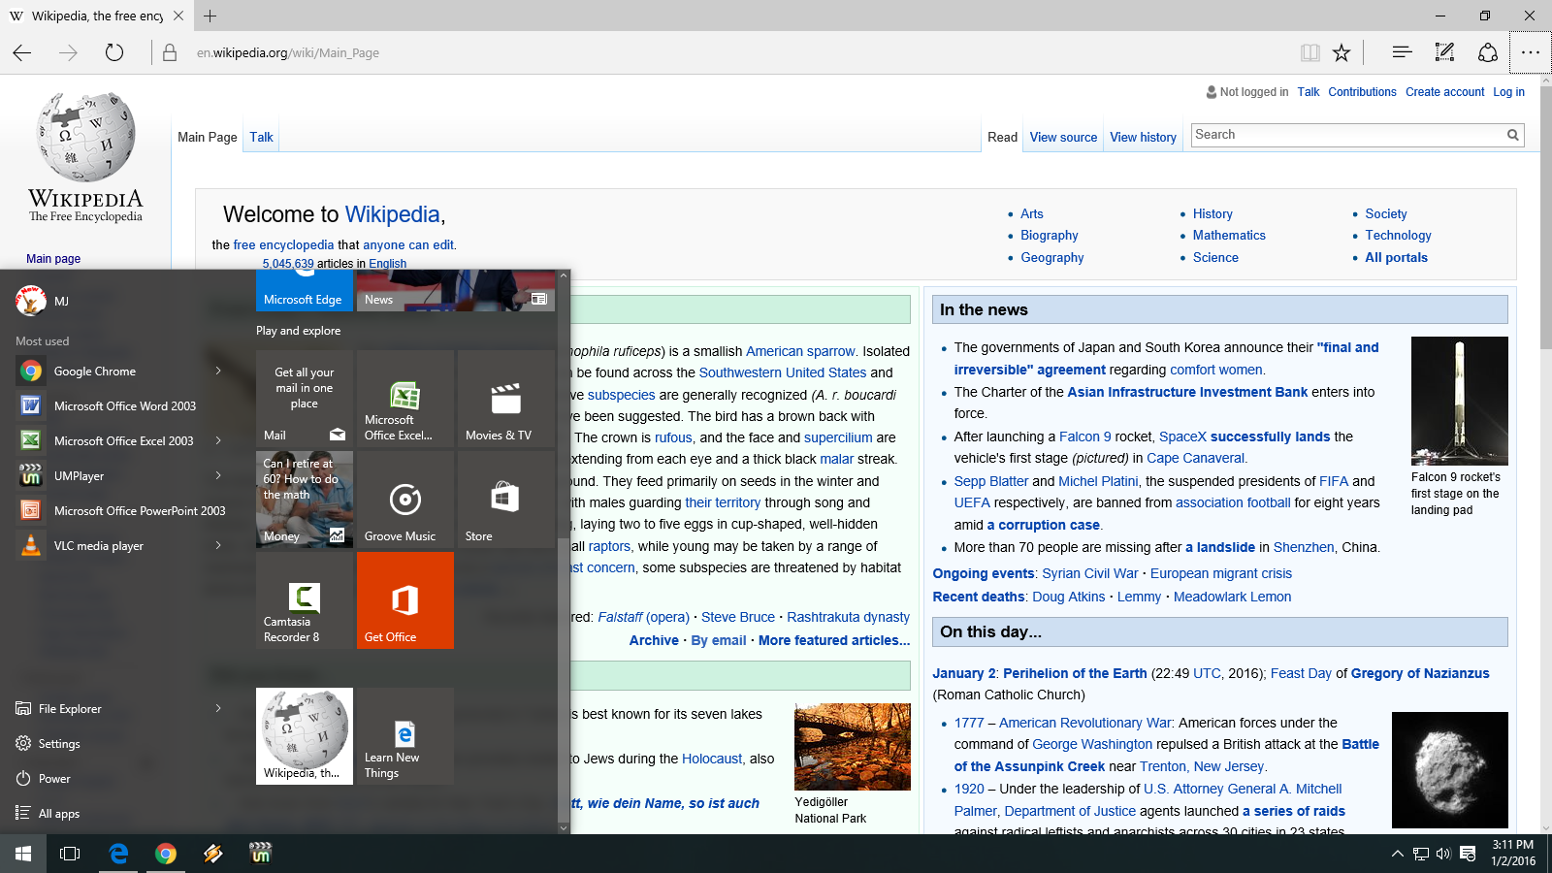Open the Groove Music tile
This screenshot has height=873, width=1552.
click(x=404, y=500)
